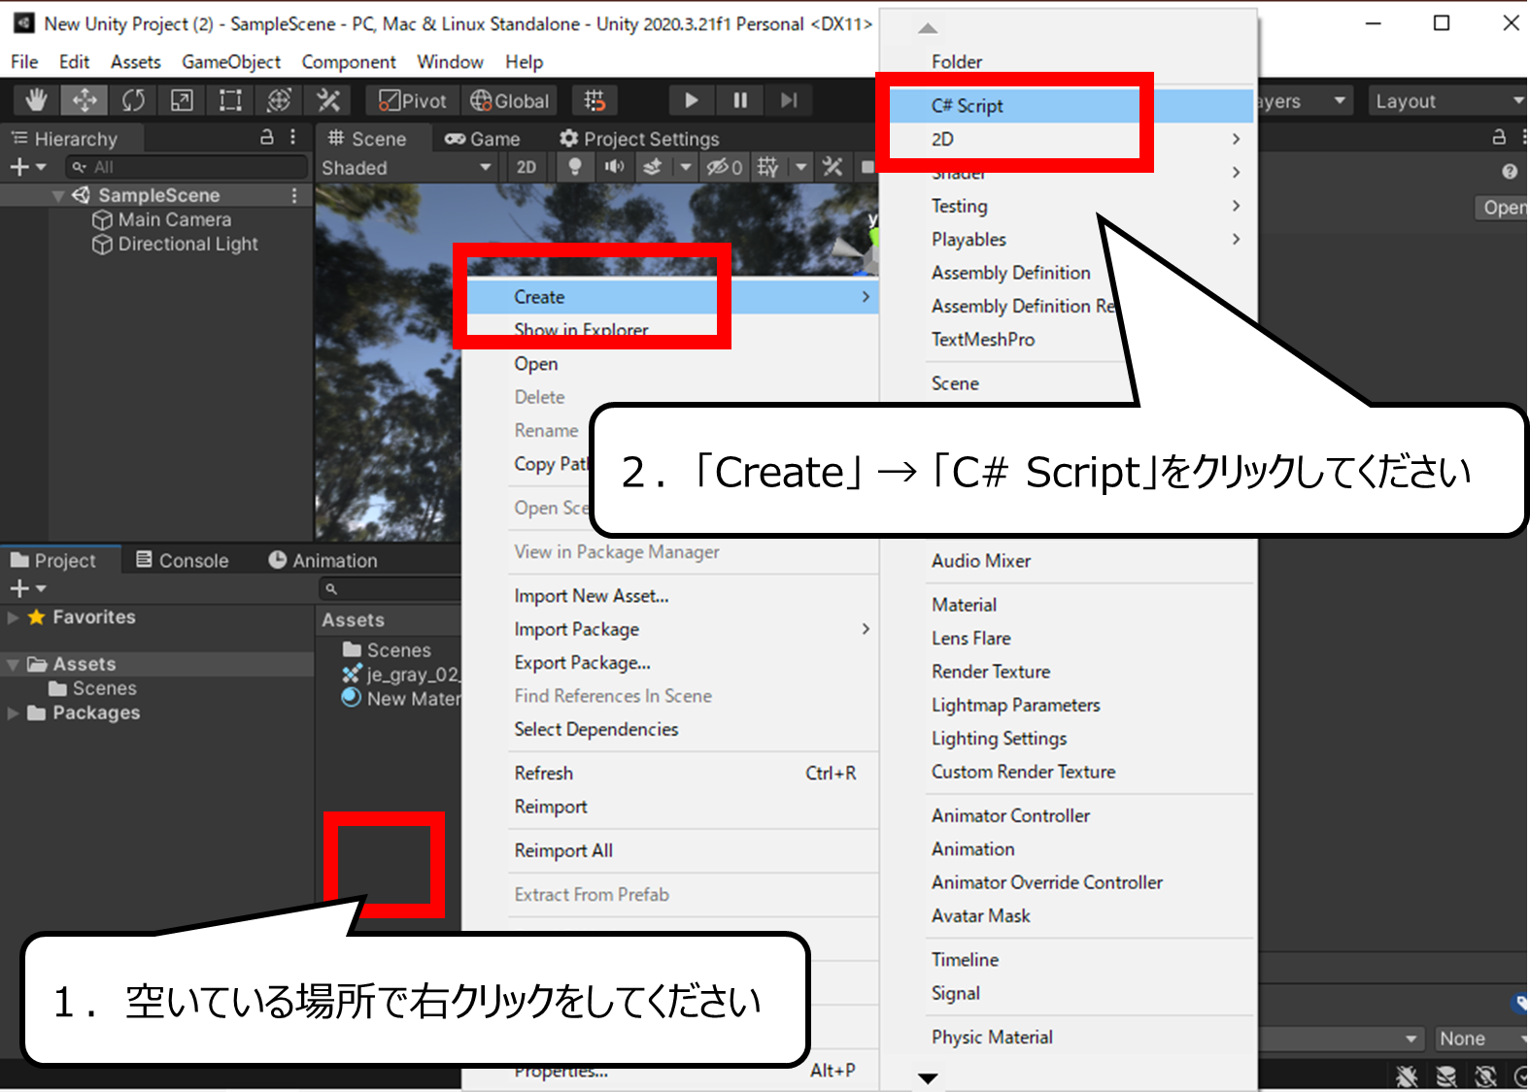Open SampleScene options kebab menu

(294, 196)
